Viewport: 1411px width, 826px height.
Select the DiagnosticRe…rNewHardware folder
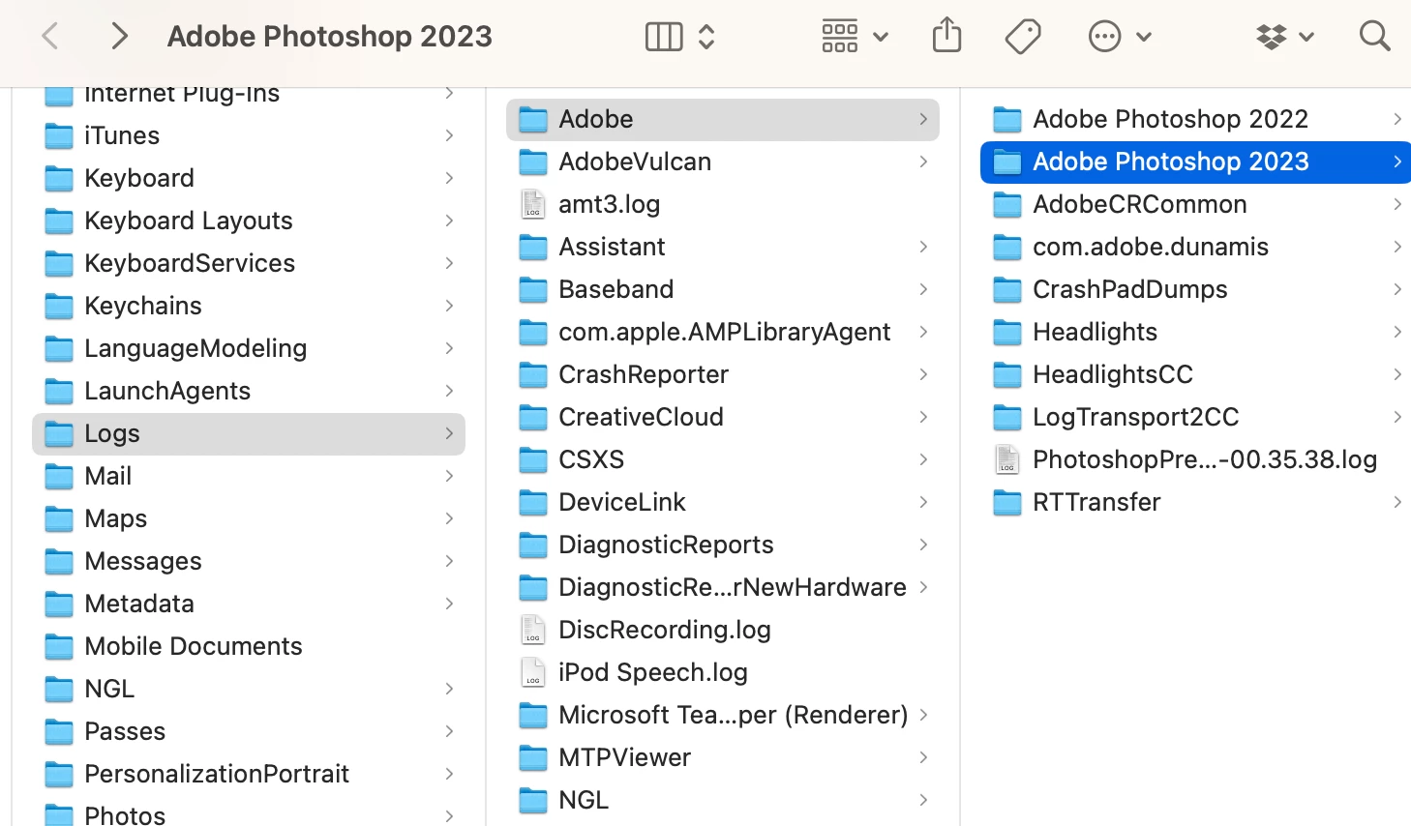pyautogui.click(x=723, y=587)
